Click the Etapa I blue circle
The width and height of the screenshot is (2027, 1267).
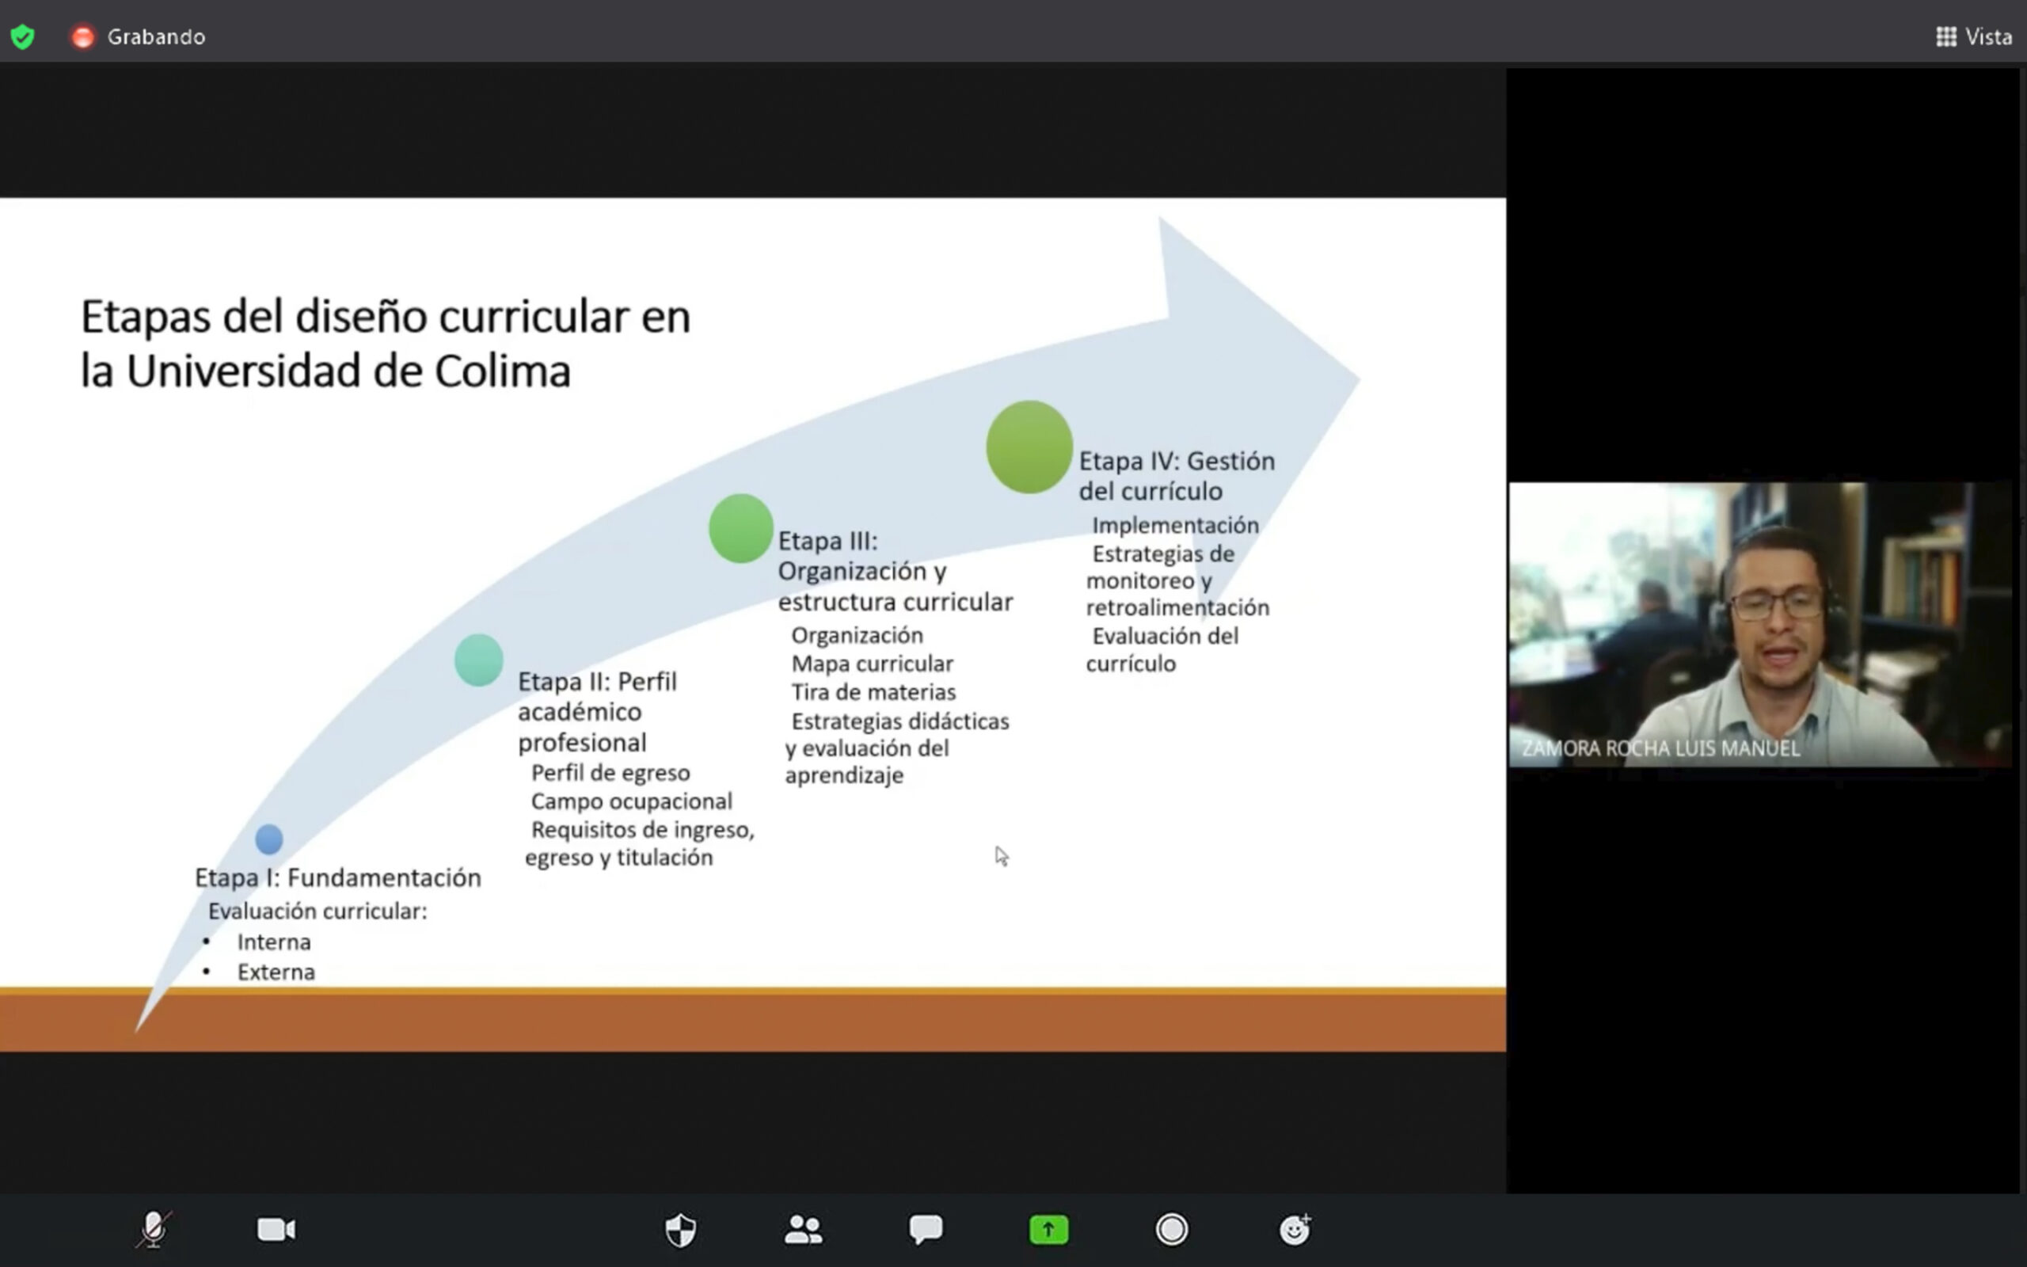point(269,839)
